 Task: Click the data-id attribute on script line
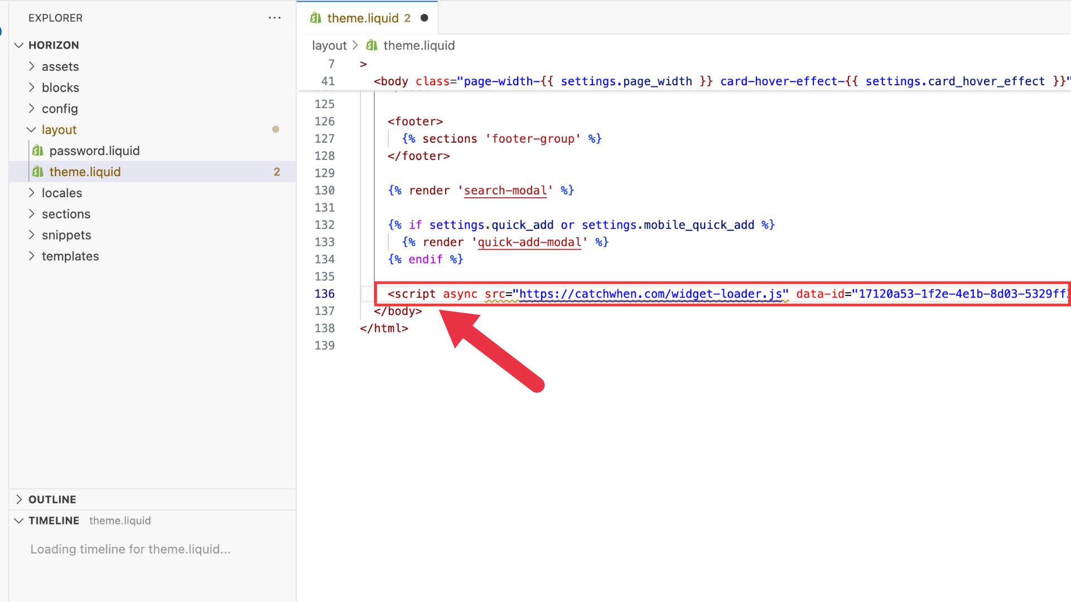820,294
